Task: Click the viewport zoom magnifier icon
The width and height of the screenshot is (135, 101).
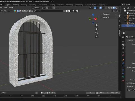Action: point(96,25)
